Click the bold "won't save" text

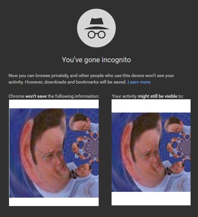click(x=36, y=96)
